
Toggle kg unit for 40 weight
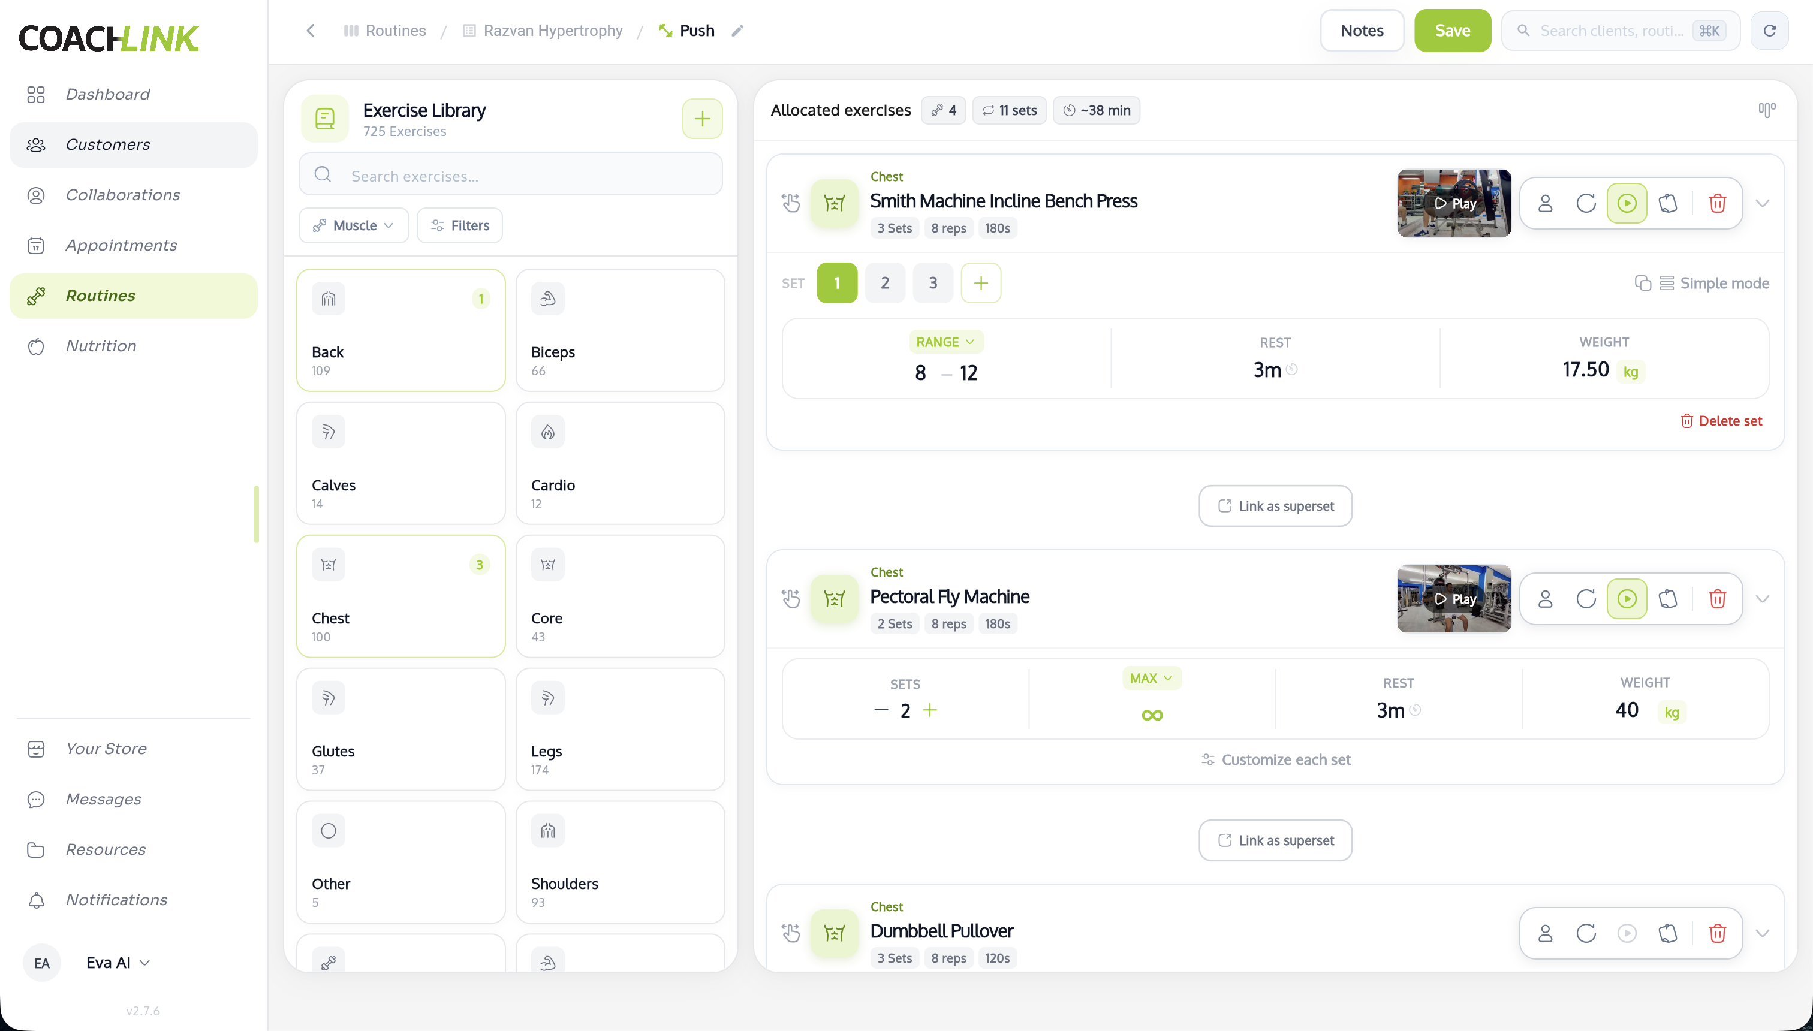(x=1672, y=712)
